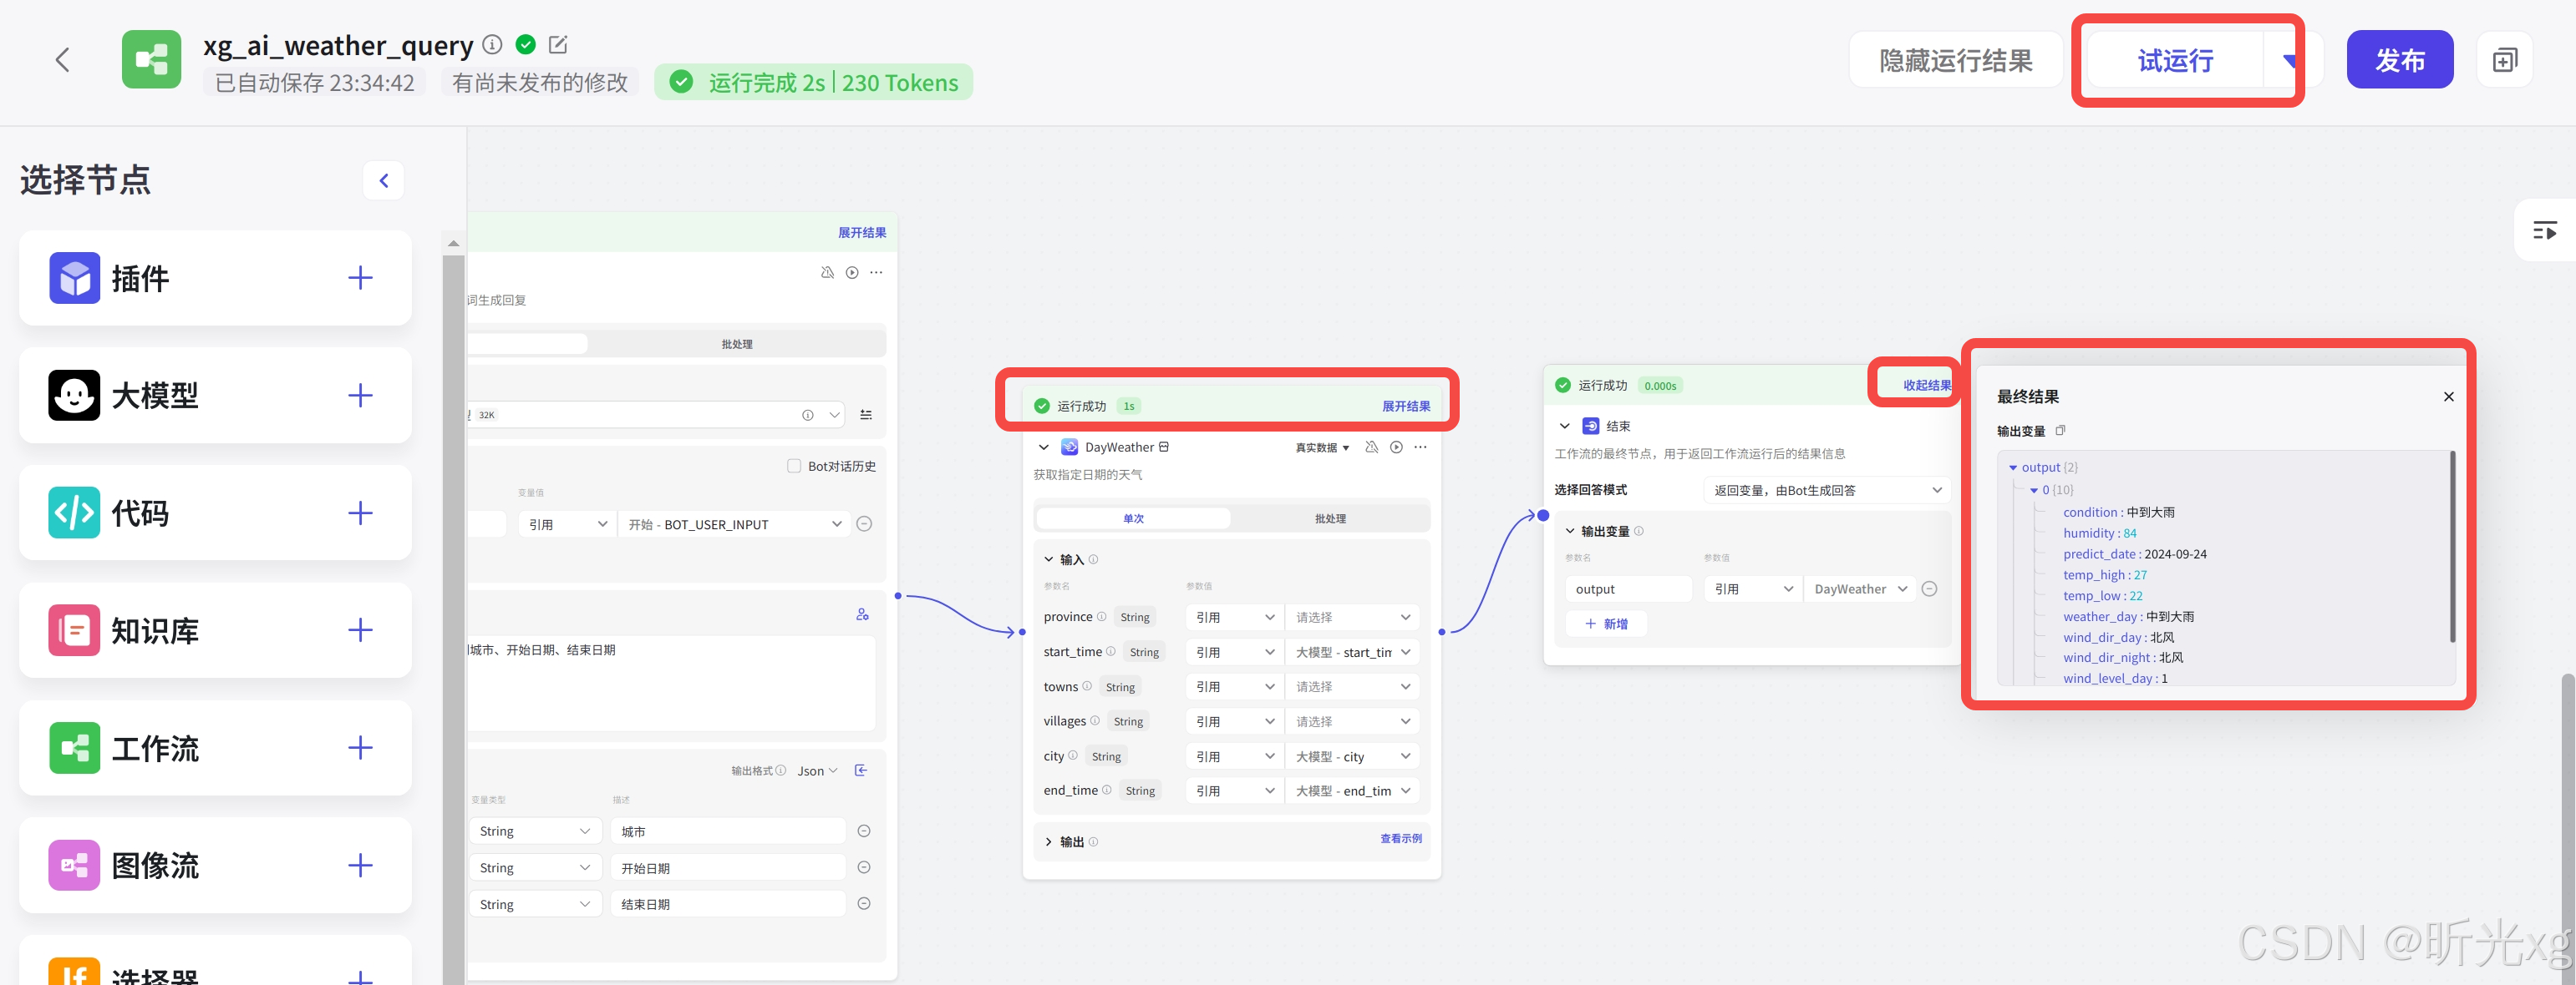Add a 大模型 node with plus icon
Image resolution: width=2576 pixels, height=985 pixels.
point(360,396)
